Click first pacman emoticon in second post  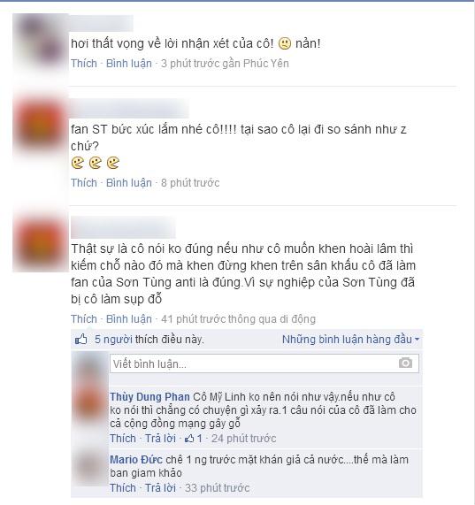(77, 163)
